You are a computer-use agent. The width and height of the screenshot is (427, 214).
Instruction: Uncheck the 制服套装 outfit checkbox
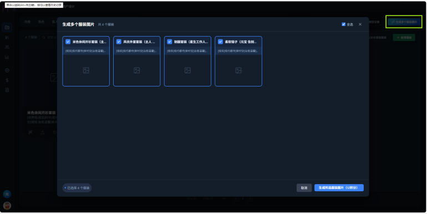coord(170,42)
